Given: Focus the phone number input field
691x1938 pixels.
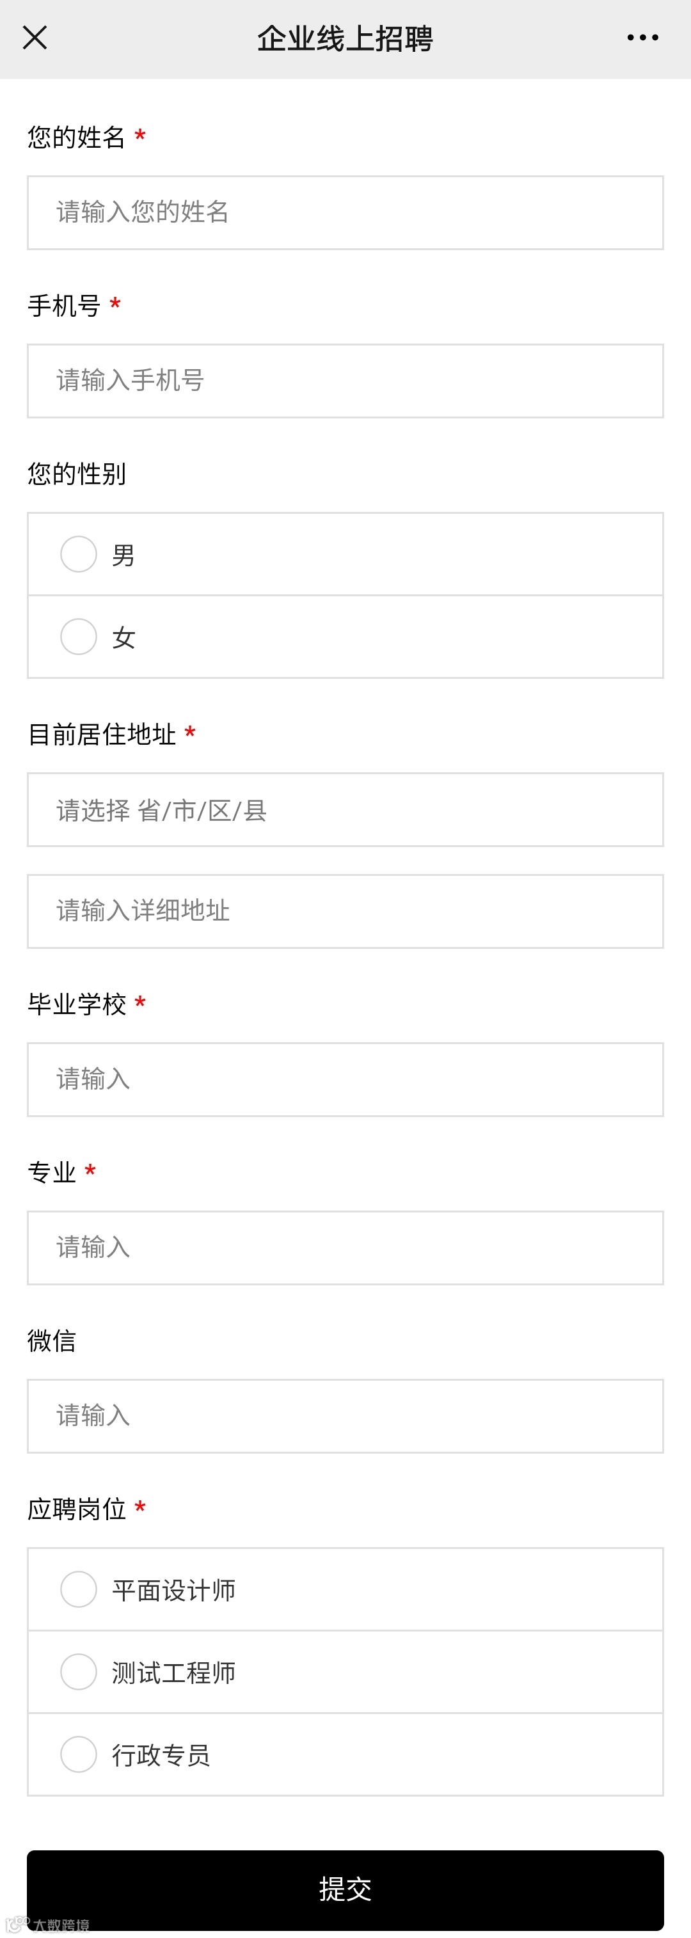Looking at the screenshot, I should [345, 381].
